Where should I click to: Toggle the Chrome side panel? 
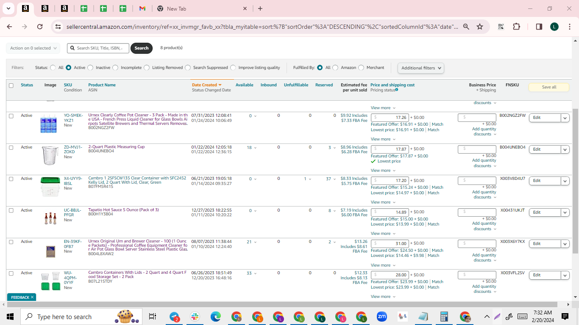[539, 27]
